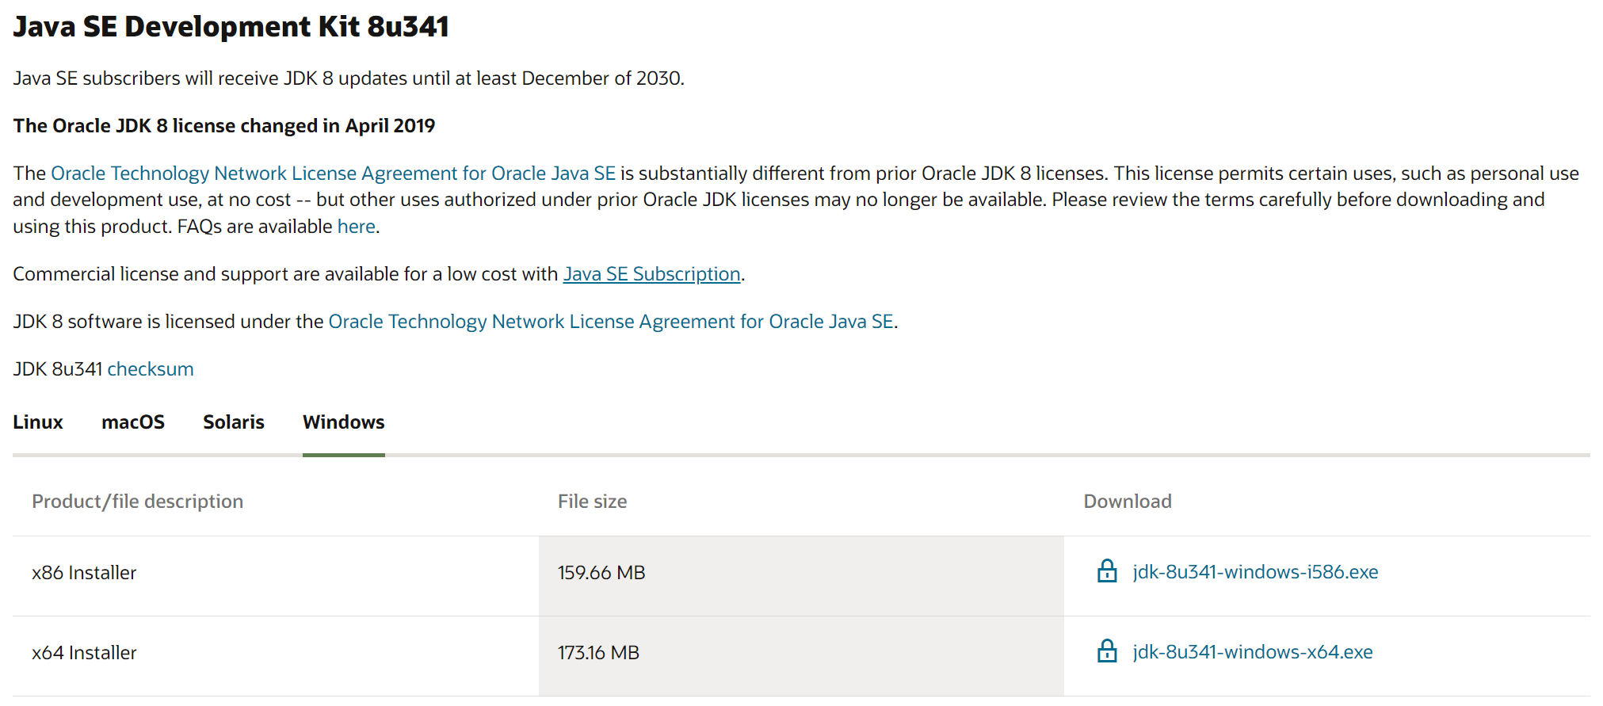The height and width of the screenshot is (706, 1603).
Task: Click the Product/file description column header
Action: point(137,502)
